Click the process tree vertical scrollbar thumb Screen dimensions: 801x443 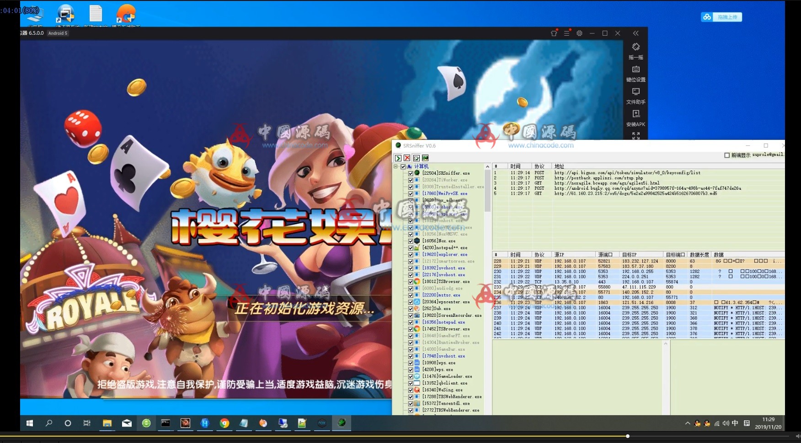(487, 191)
